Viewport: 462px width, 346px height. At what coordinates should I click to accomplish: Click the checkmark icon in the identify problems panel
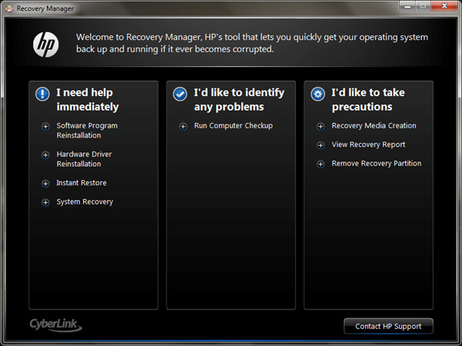(x=180, y=94)
